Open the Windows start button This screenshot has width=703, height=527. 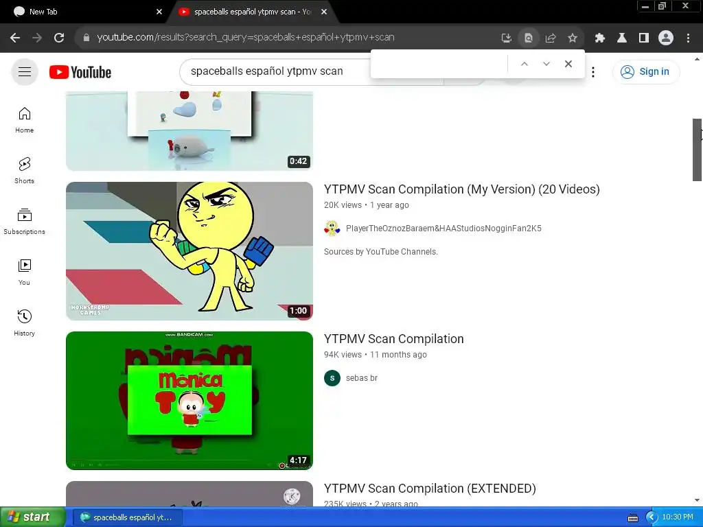[x=33, y=517]
